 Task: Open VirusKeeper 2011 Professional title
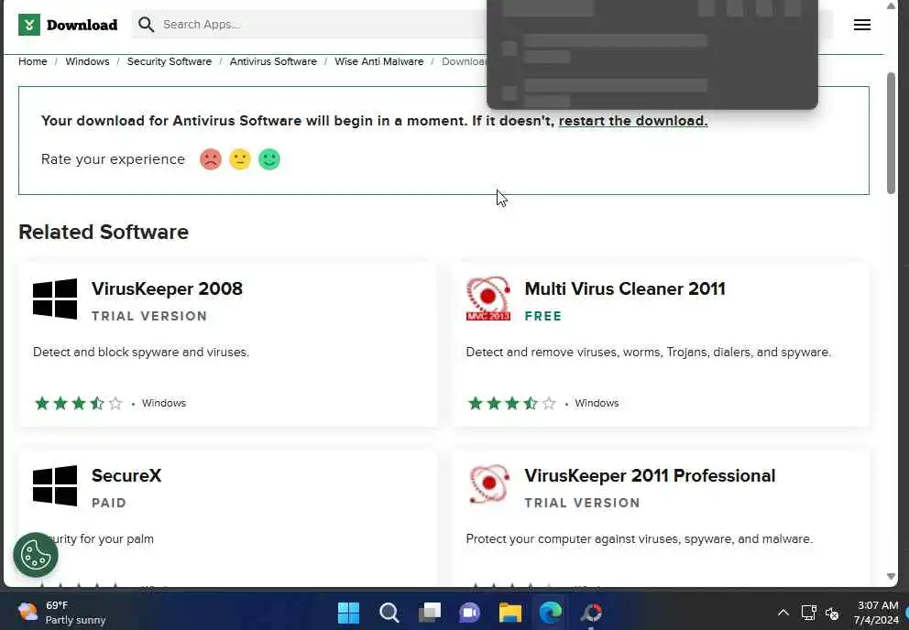click(x=650, y=475)
